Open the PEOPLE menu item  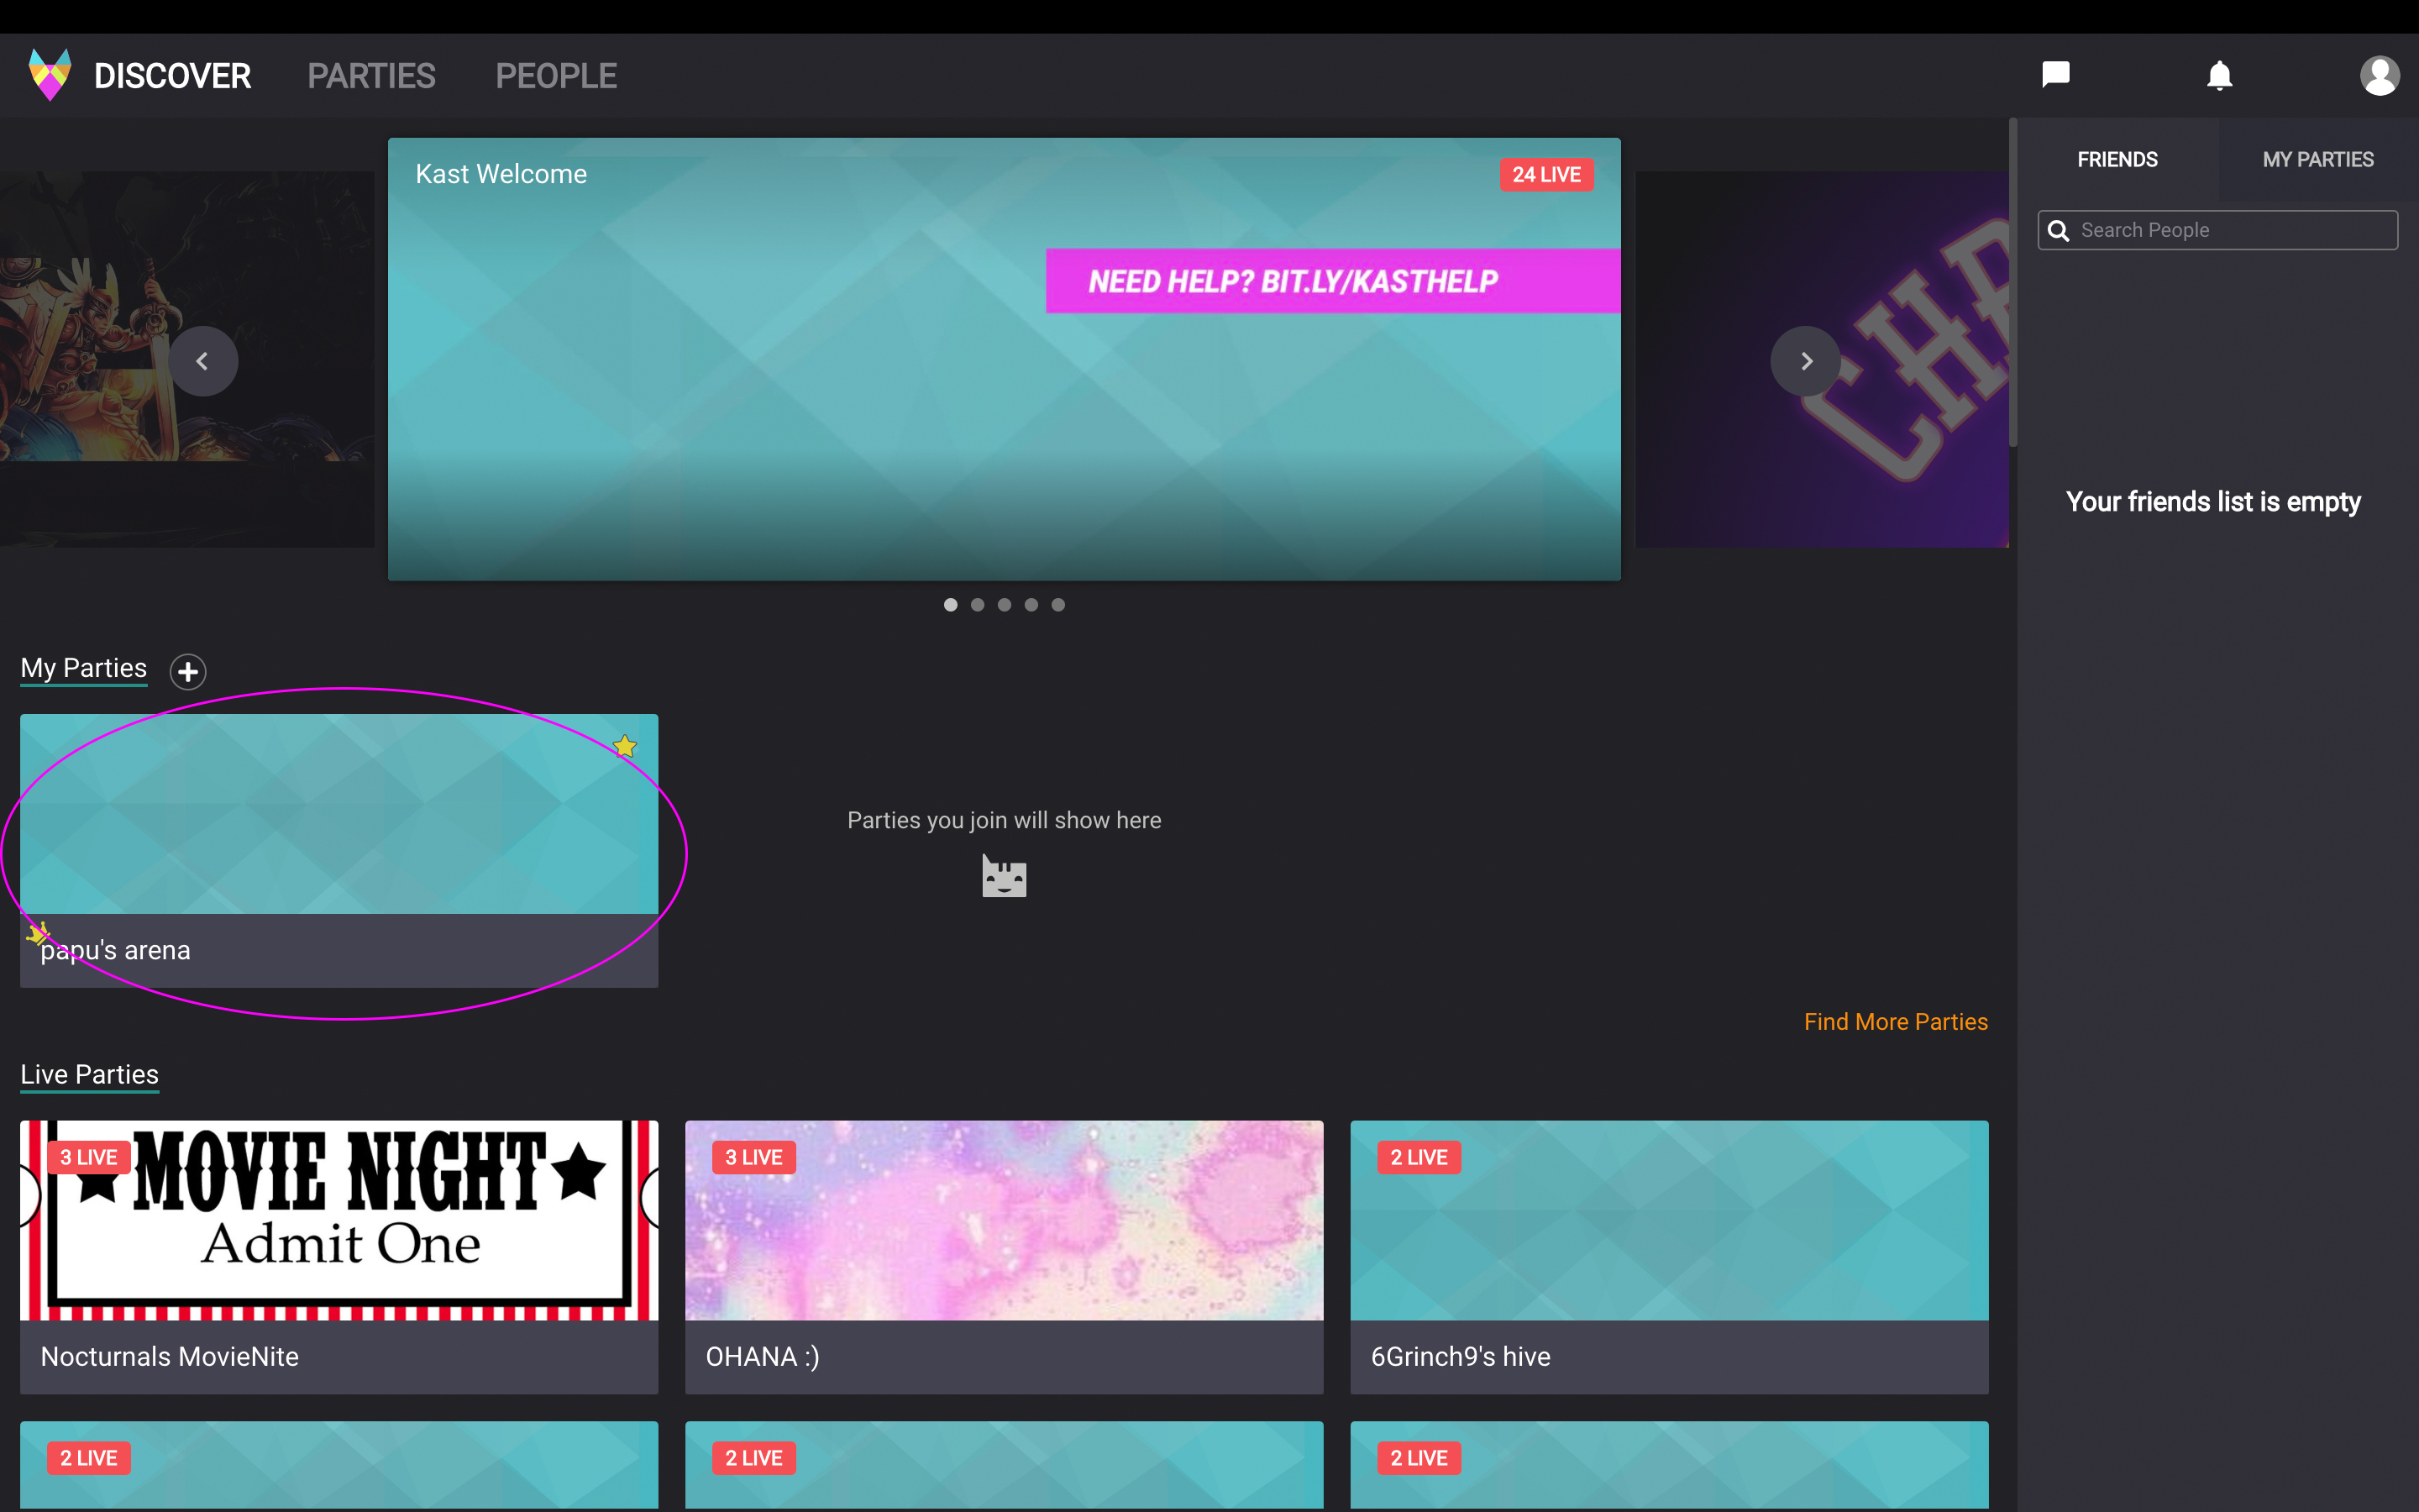coord(556,76)
